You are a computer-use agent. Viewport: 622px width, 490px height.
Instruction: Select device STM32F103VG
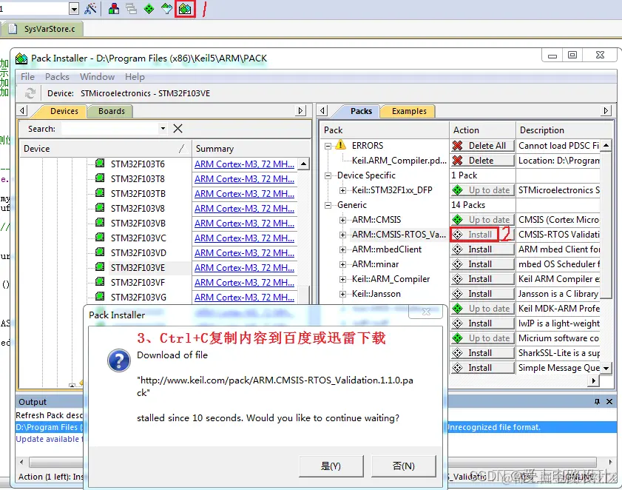click(x=138, y=298)
